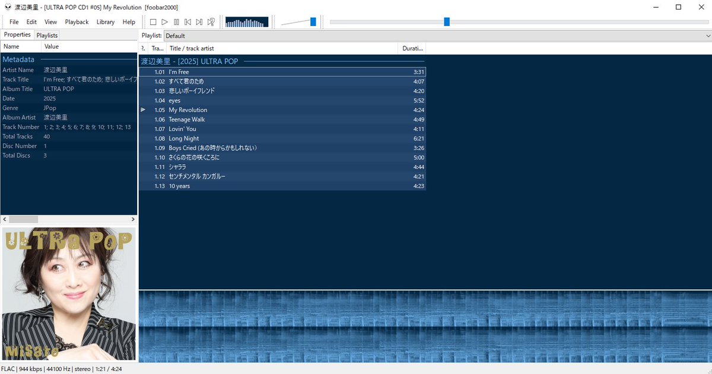
Task: Open the View menu
Action: 50,22
